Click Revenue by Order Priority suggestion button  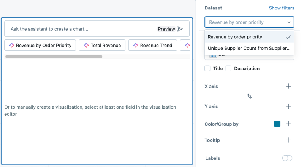point(40,46)
